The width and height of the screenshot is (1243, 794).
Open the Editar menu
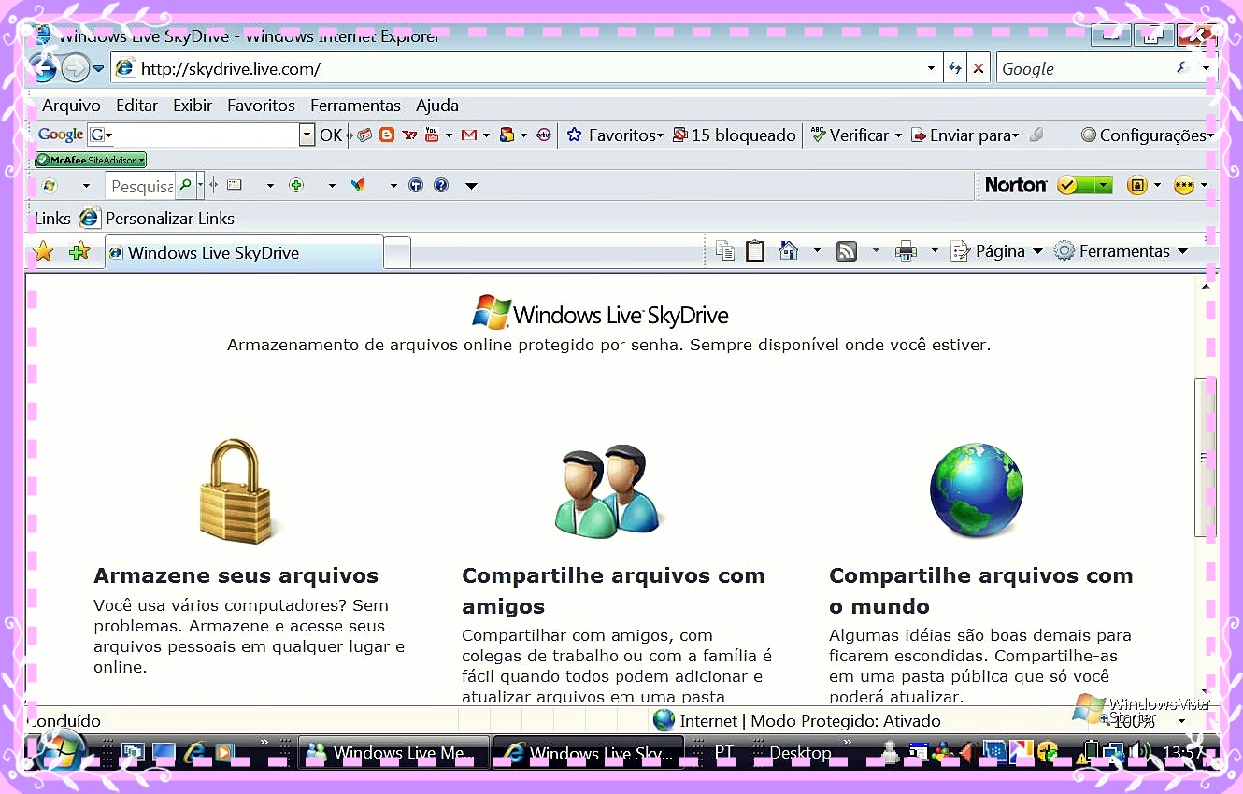136,106
